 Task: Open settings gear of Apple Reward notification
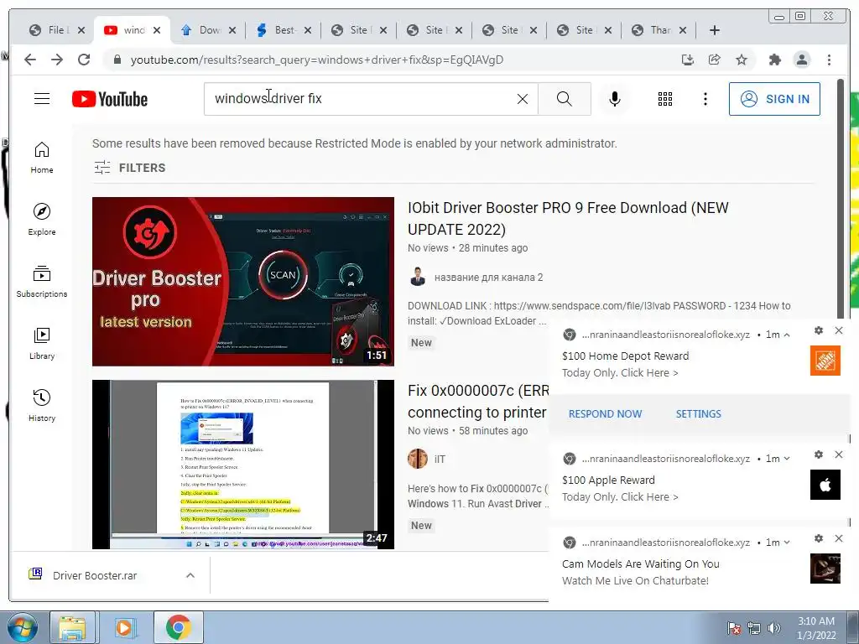(819, 454)
